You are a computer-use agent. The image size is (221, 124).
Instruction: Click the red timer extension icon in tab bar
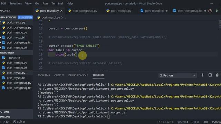[210, 11]
